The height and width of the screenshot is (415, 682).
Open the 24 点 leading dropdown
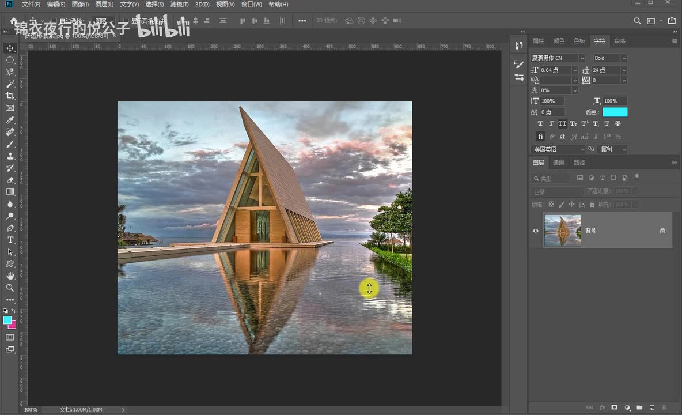(624, 70)
